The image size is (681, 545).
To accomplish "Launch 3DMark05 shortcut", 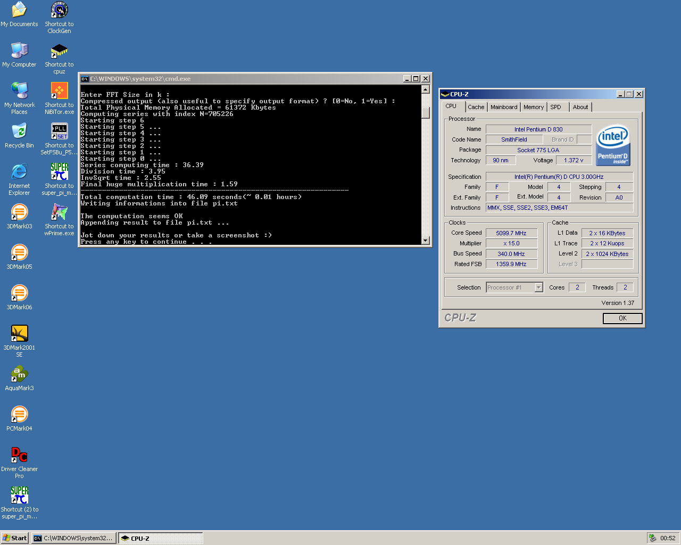I will click(19, 257).
